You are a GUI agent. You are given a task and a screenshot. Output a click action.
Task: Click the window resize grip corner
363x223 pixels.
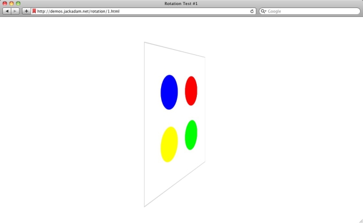click(361, 221)
